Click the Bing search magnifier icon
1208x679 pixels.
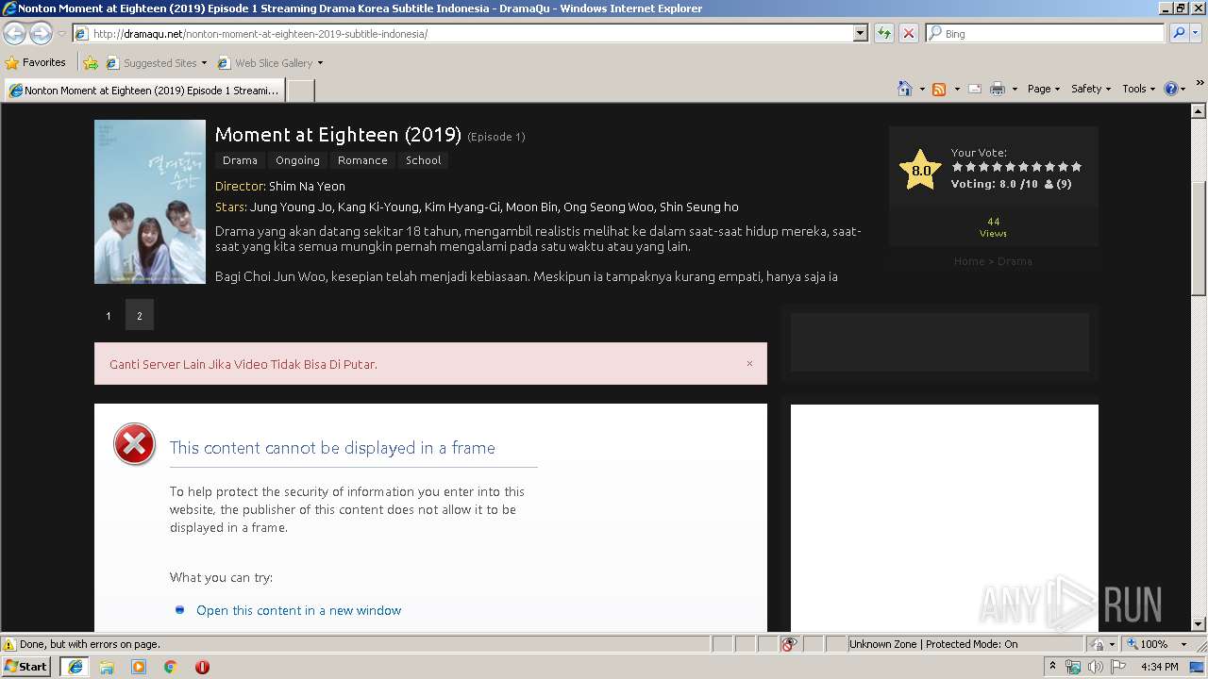coord(1177,33)
